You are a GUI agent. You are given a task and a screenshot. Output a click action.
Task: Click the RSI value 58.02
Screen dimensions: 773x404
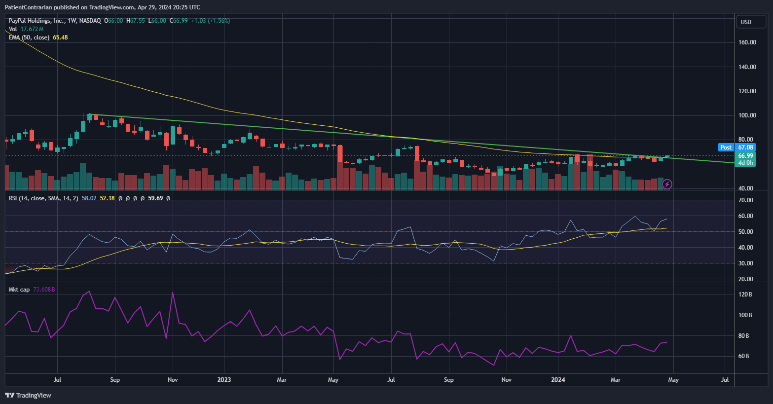point(89,198)
